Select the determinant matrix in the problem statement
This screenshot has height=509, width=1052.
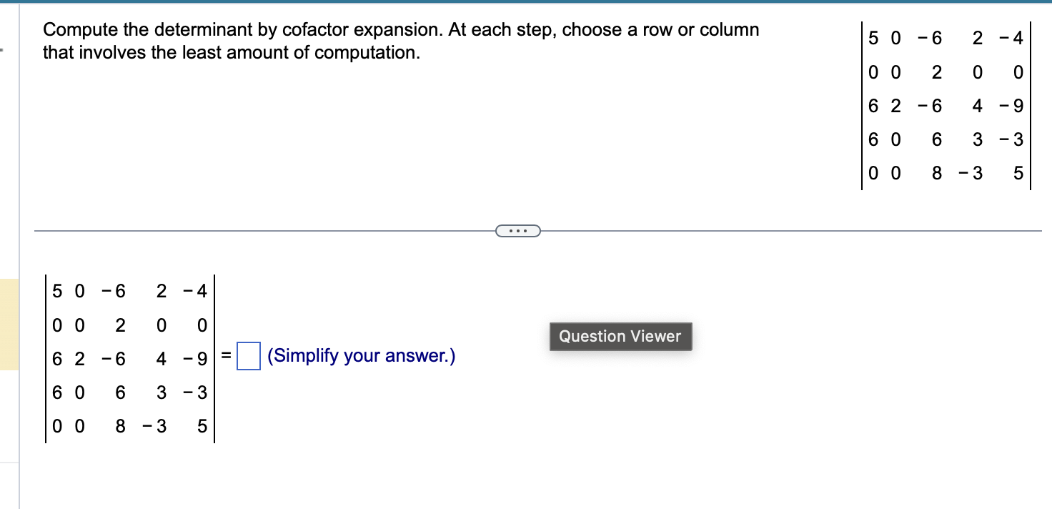[945, 105]
